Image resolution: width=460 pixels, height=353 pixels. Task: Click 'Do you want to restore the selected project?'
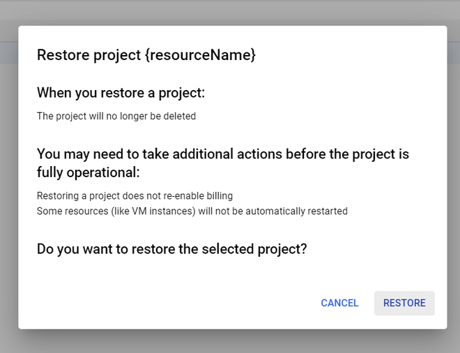[x=171, y=249]
